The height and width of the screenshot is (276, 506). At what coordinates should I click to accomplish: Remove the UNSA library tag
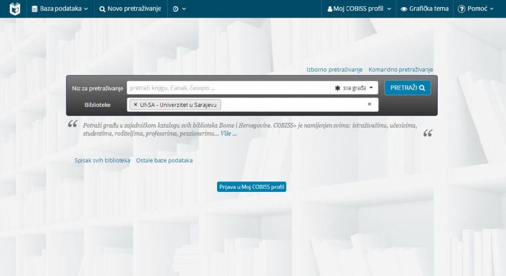pos(136,104)
